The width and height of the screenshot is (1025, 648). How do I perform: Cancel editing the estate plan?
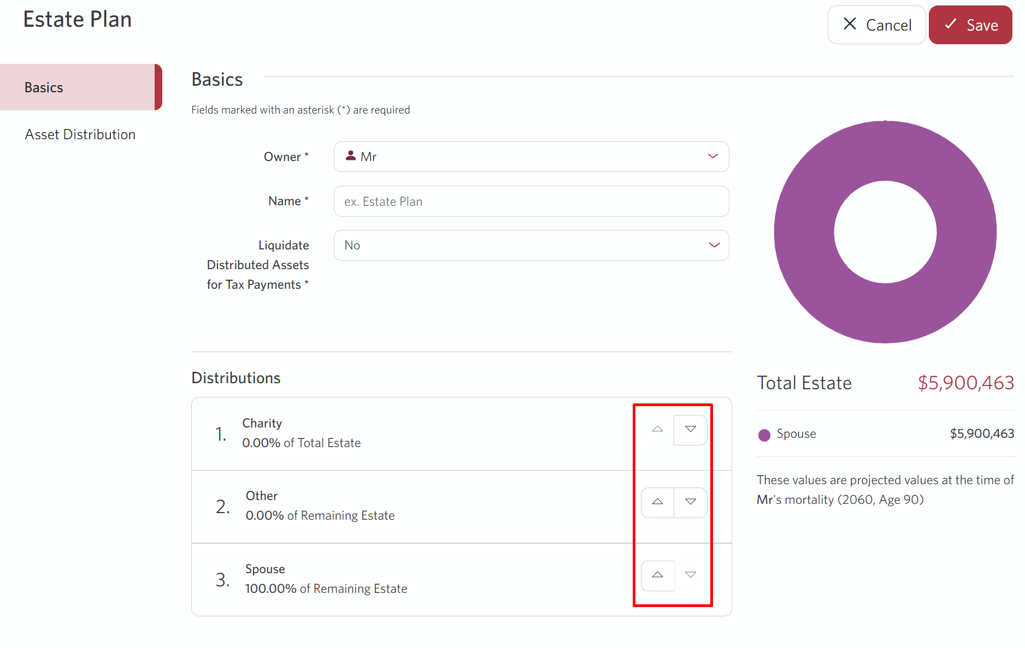pyautogui.click(x=876, y=25)
